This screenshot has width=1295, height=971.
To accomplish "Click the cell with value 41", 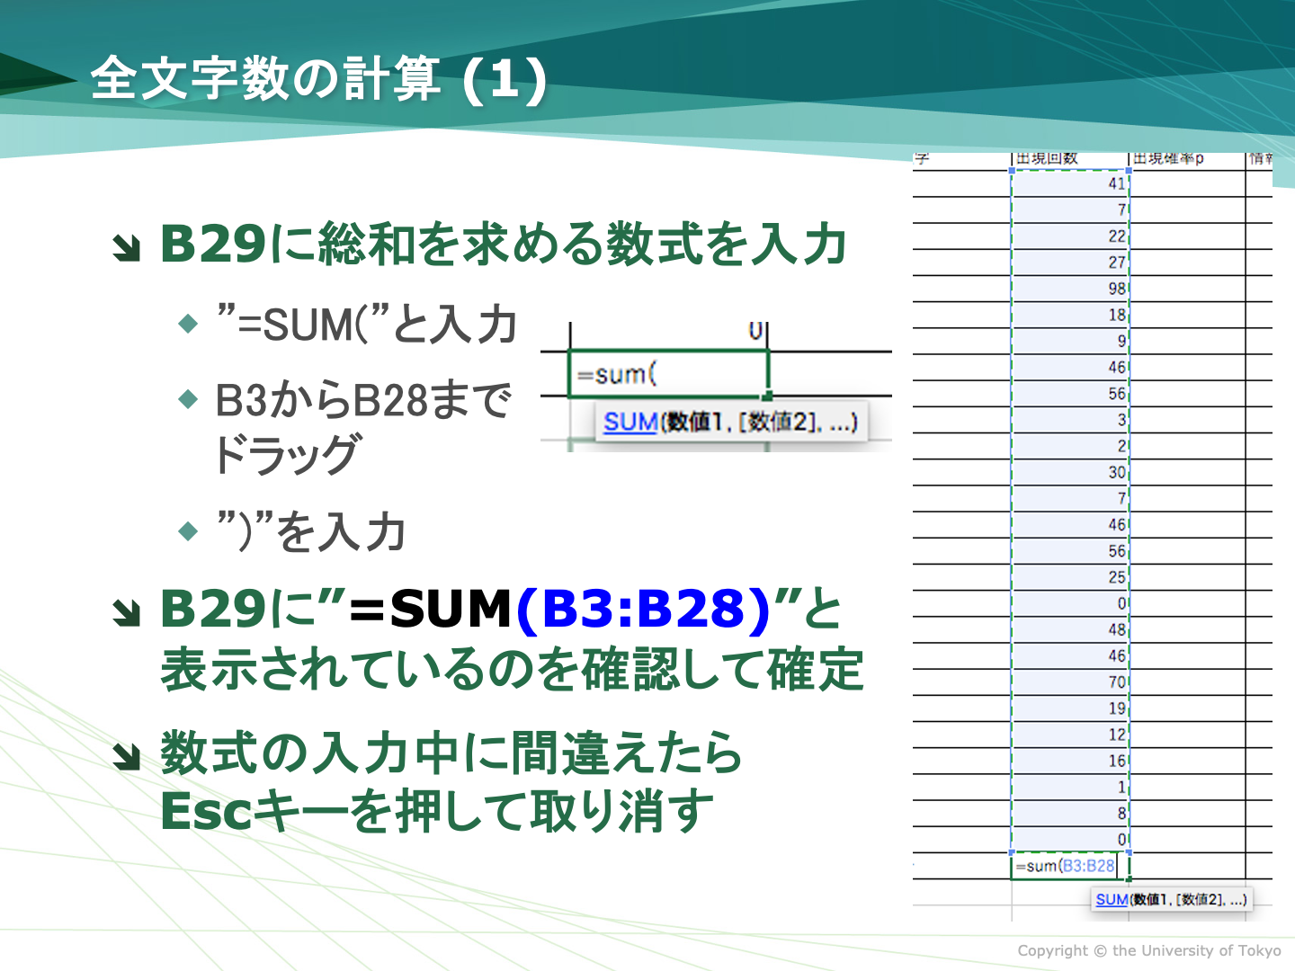I will coord(1070,183).
